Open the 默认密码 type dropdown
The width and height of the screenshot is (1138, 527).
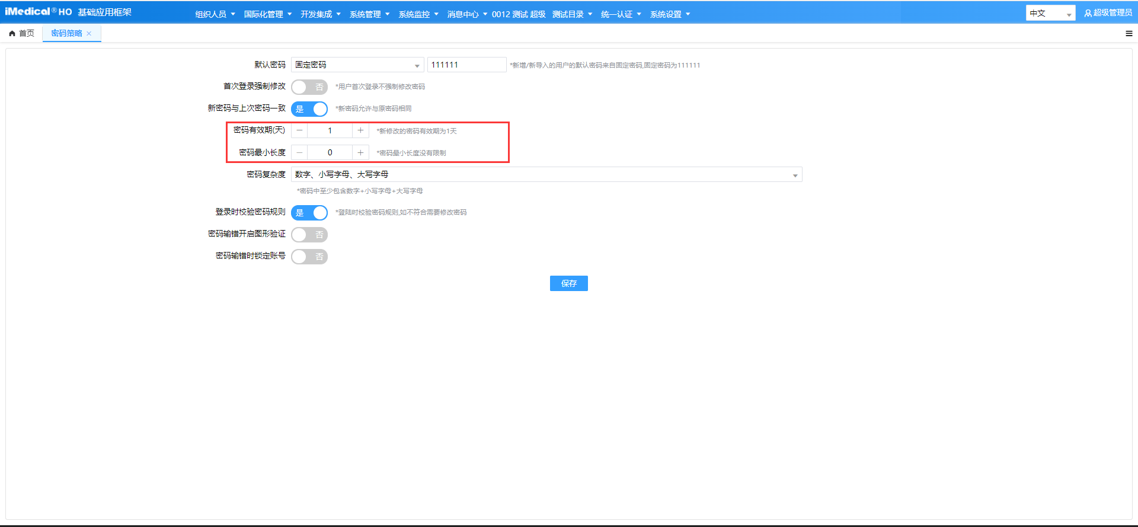coord(357,65)
